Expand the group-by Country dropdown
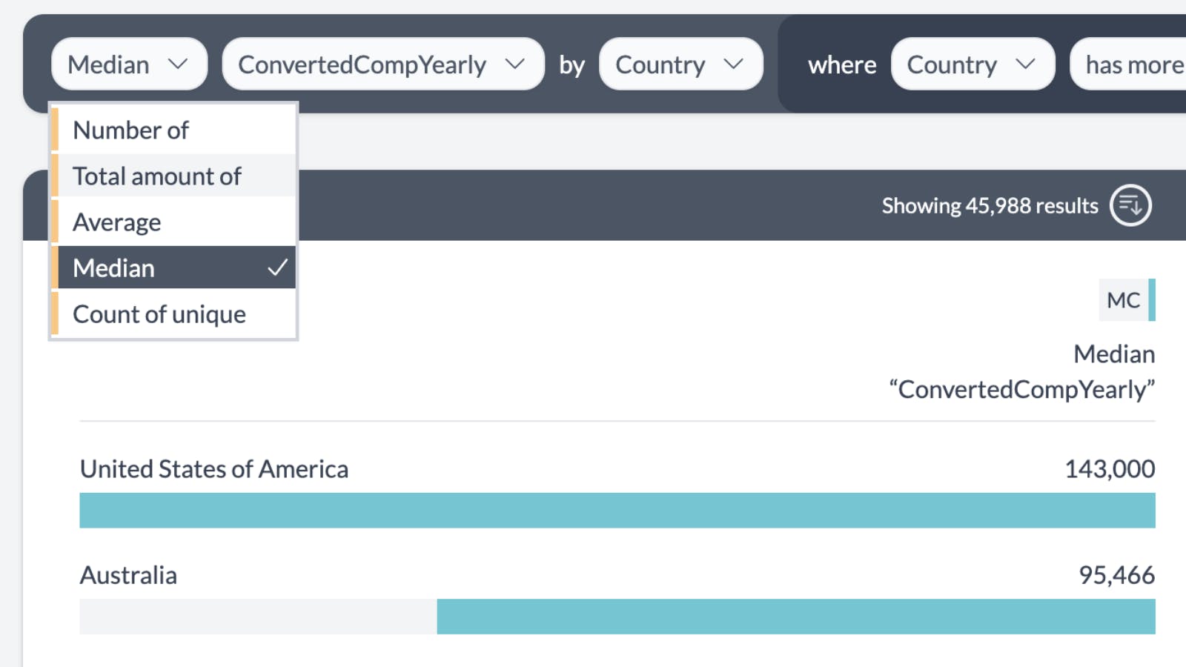The height and width of the screenshot is (667, 1186). tap(680, 64)
